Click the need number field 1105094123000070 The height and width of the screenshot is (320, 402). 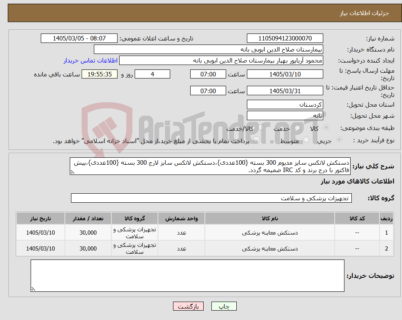[x=285, y=38]
